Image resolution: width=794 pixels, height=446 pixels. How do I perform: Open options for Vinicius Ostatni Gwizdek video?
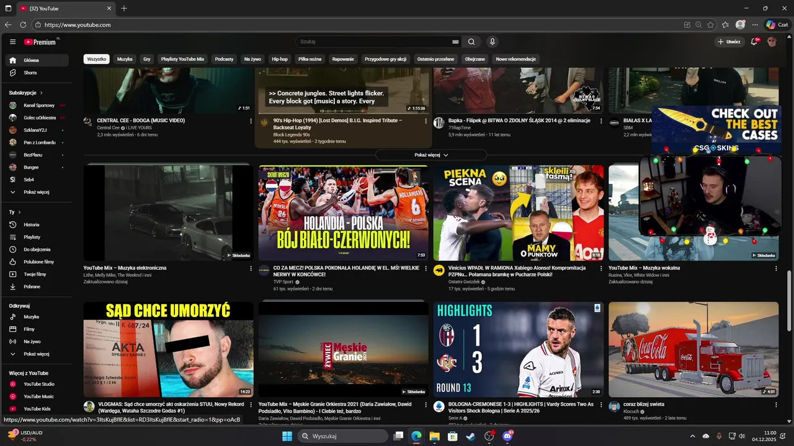tap(600, 268)
